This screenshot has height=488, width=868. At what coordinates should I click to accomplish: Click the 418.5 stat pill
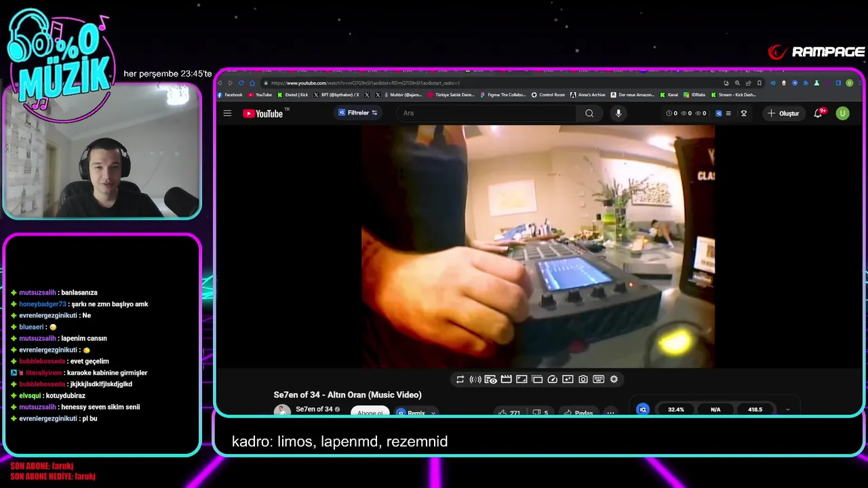[x=755, y=409]
